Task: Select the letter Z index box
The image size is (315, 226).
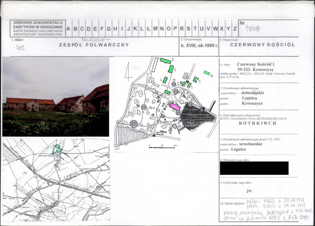Action: coord(235,28)
